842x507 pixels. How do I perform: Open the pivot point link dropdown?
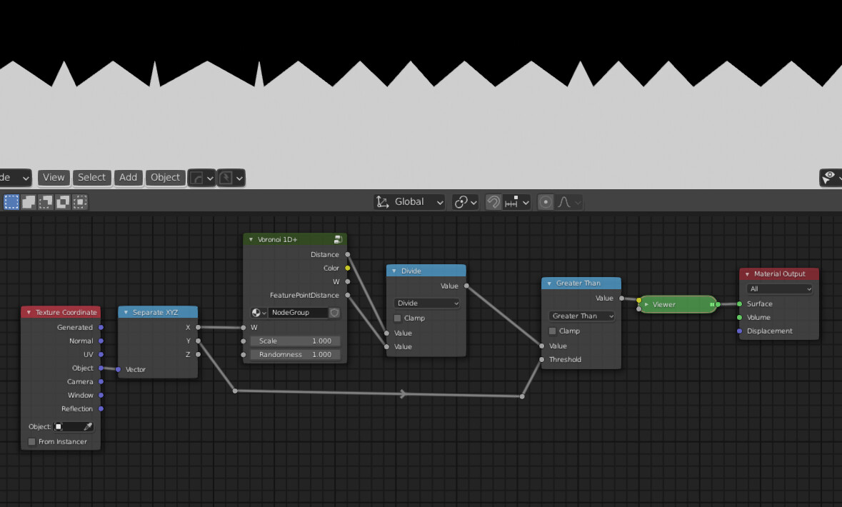[x=466, y=202]
